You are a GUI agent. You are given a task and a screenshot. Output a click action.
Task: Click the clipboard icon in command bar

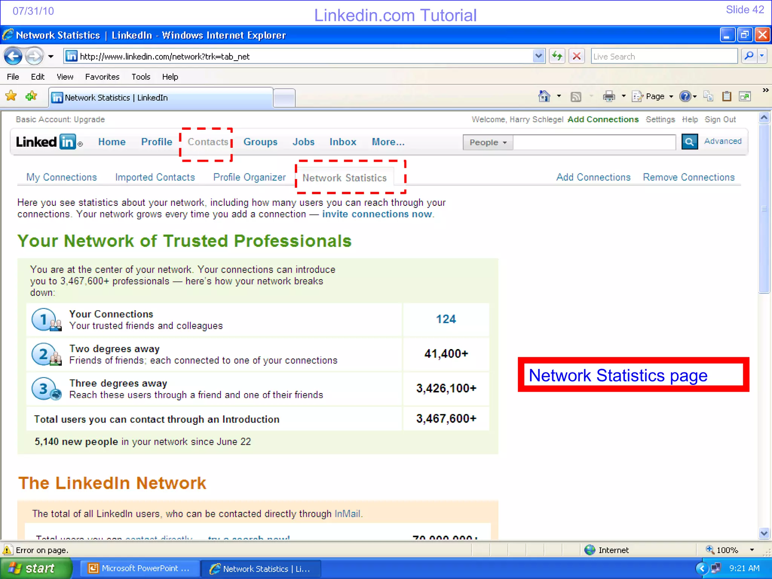[x=726, y=96]
